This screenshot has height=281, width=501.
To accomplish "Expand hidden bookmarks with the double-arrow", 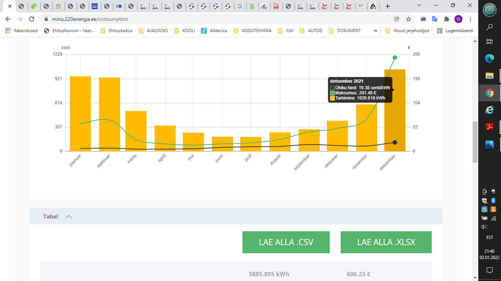I will (375, 31).
